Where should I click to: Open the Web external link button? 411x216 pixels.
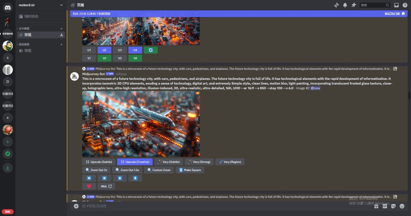click(106, 186)
